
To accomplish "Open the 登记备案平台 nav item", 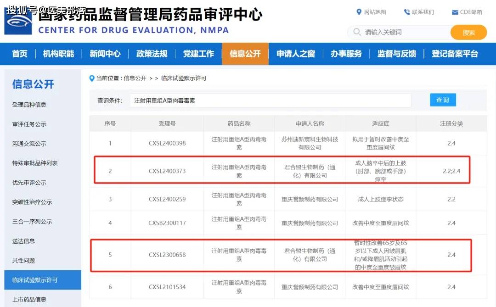I will 455,54.
